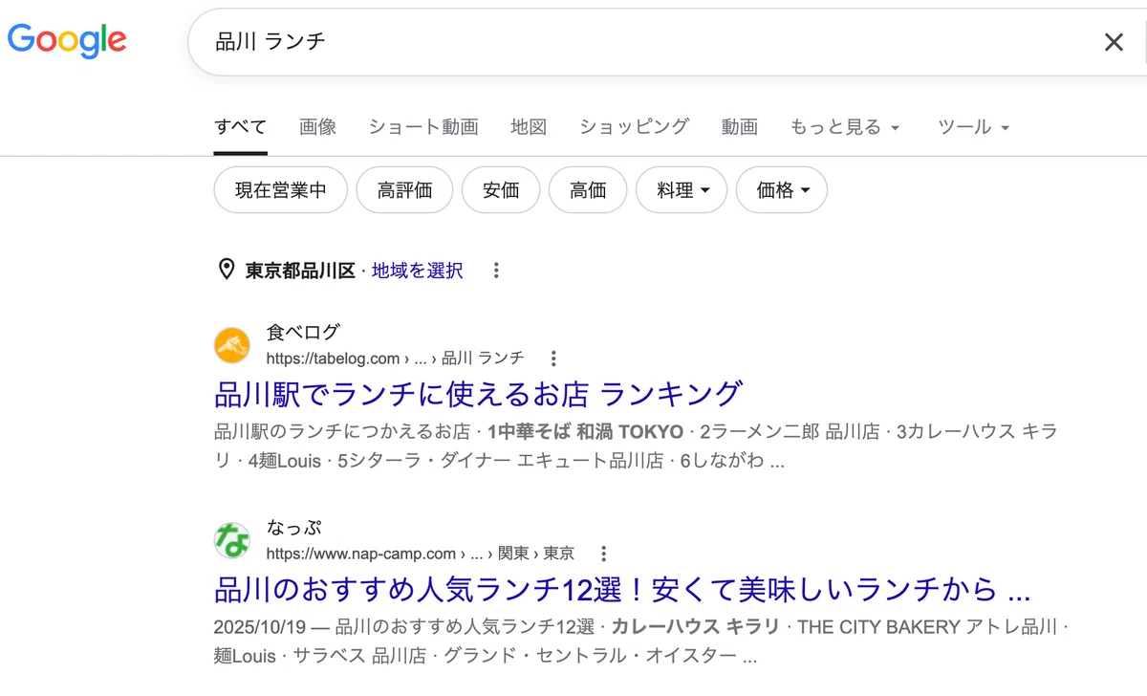The width and height of the screenshot is (1147, 696).
Task: Open the more options menu for the nap-camp result
Action: (x=603, y=554)
